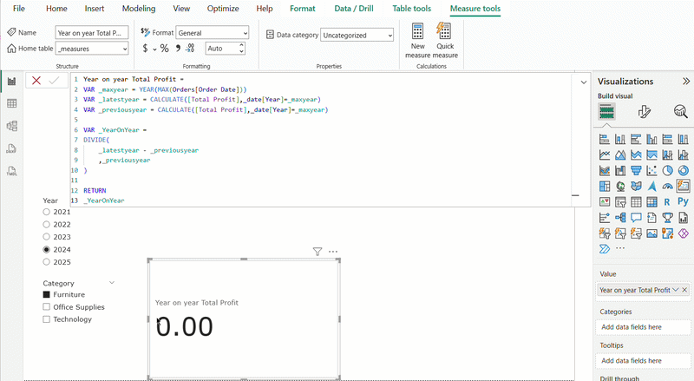The height and width of the screenshot is (381, 694).
Task: Open the currency format options arrow
Action: 154,49
